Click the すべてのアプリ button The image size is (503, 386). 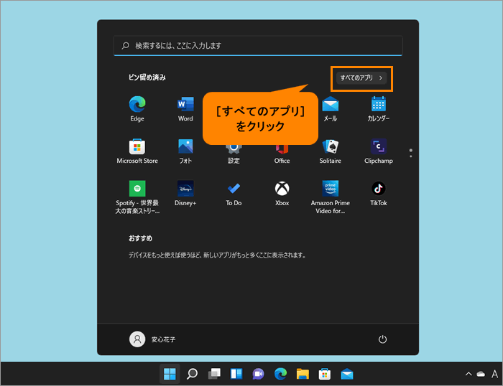click(361, 77)
